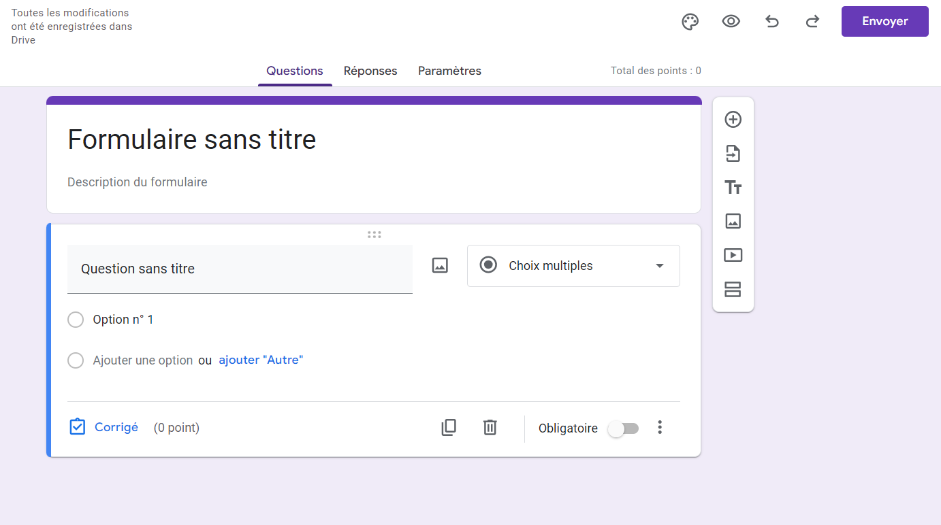The width and height of the screenshot is (941, 525).
Task: Import questions from another form
Action: click(x=733, y=154)
